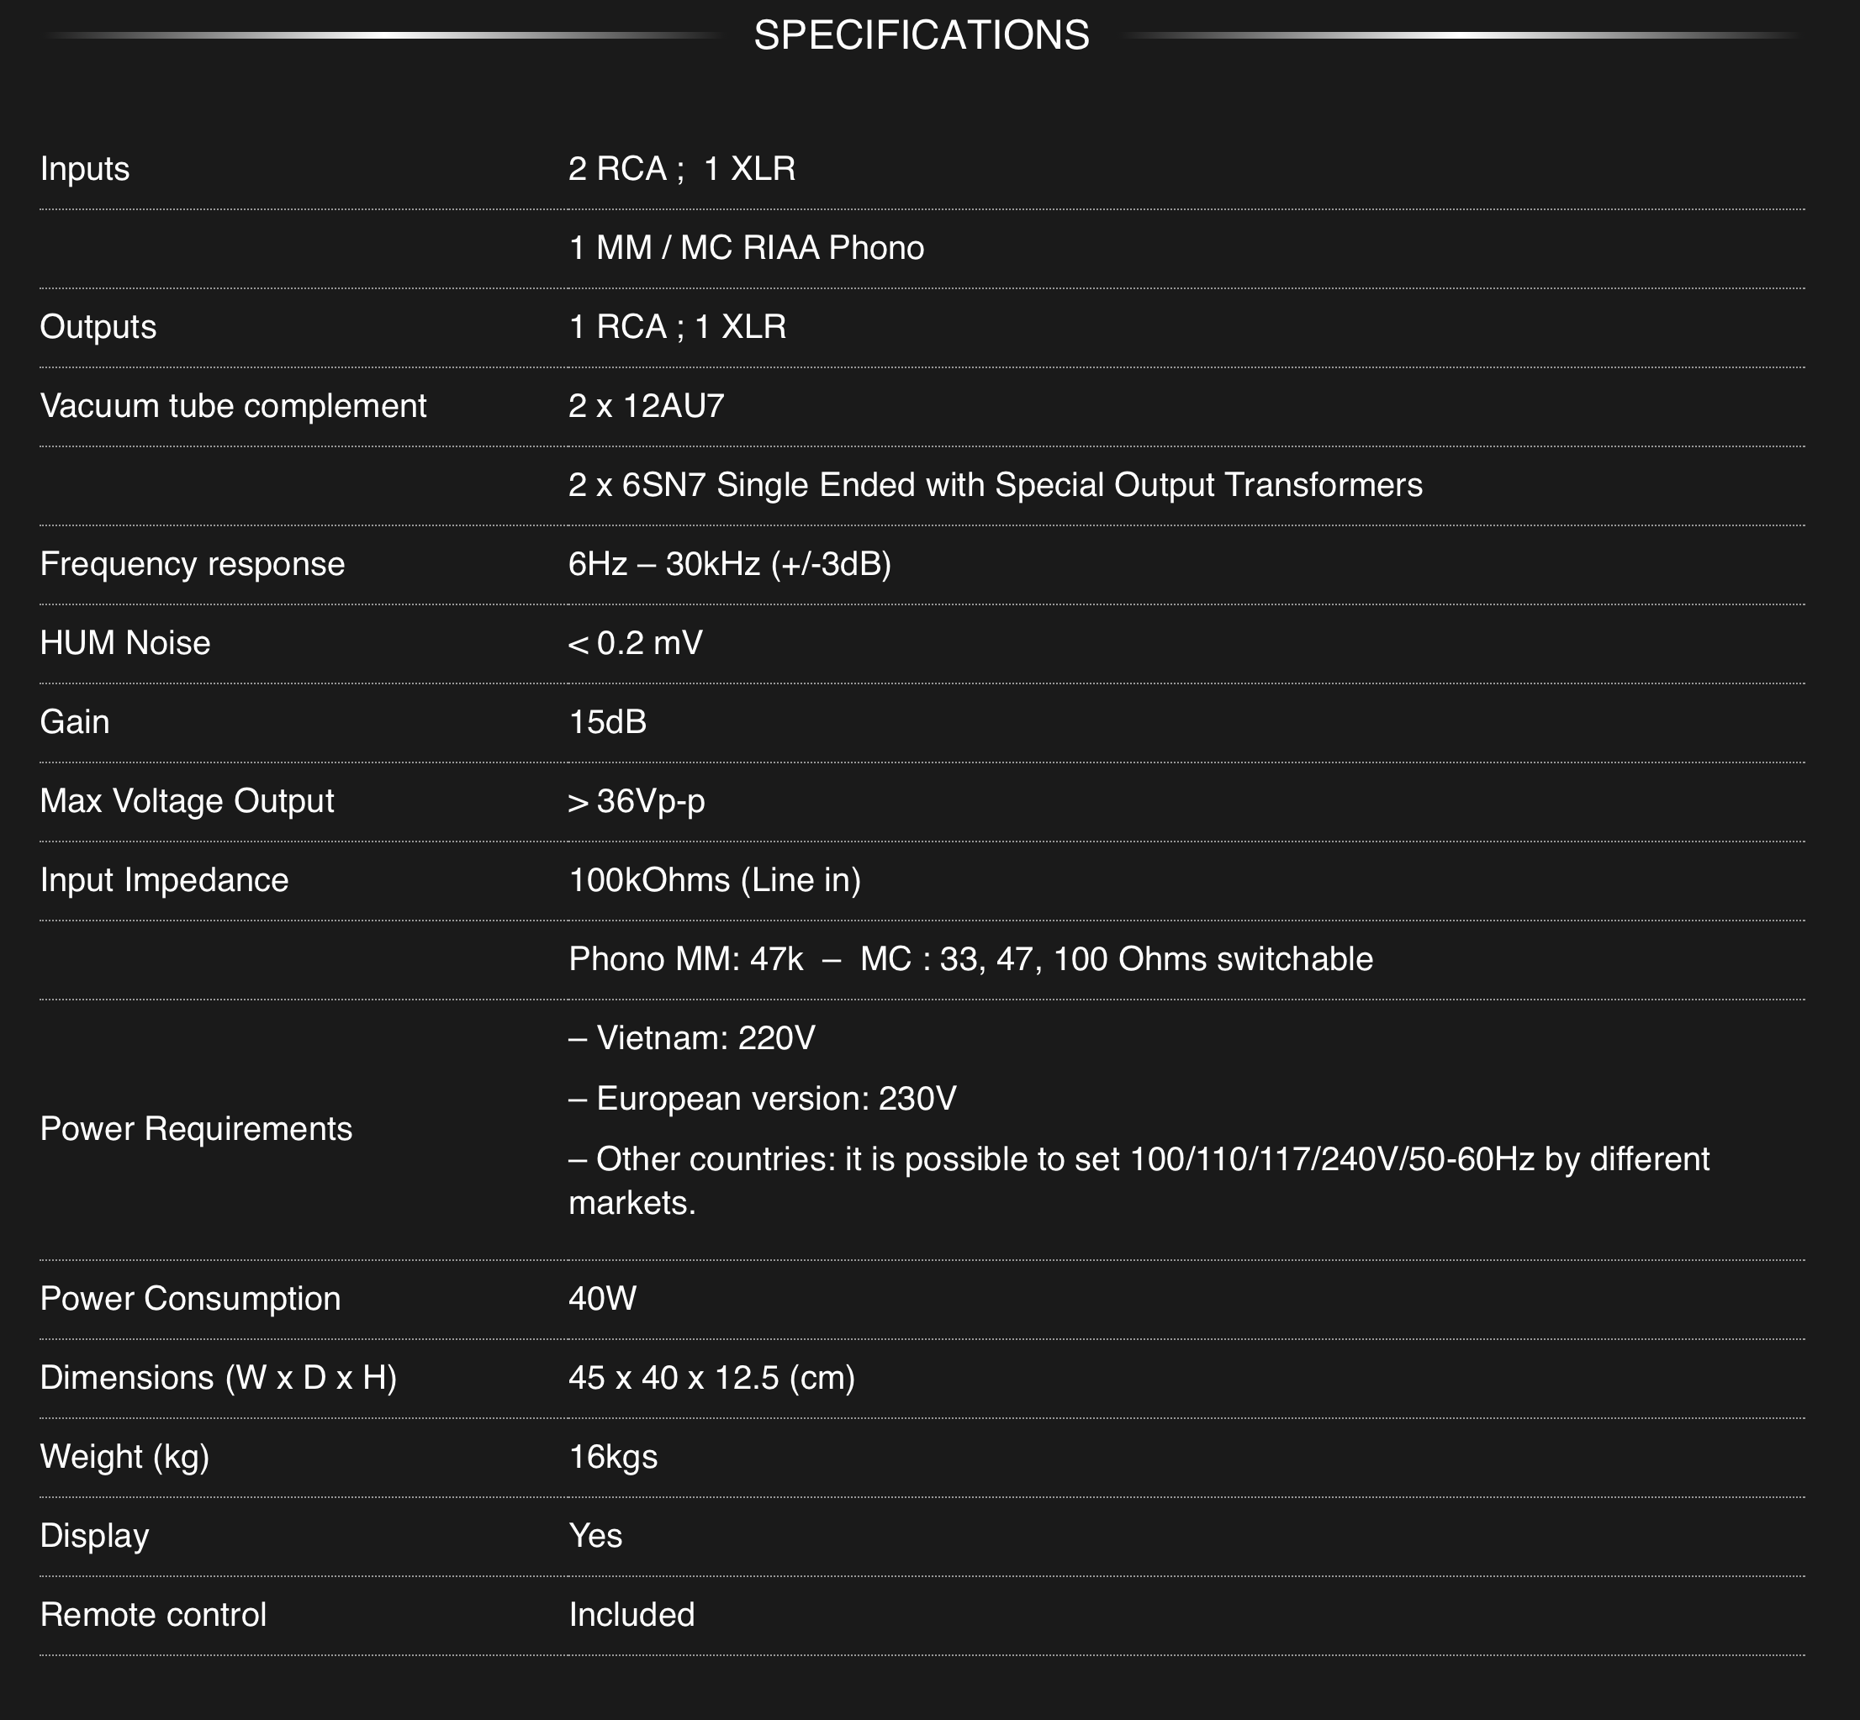Click the Weight value 16kgs
This screenshot has width=1860, height=1720.
point(612,1457)
